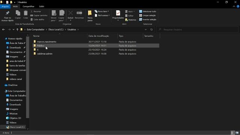Viewport: 240px width, 135px height.
Task: Click Disco Local (C:) in the address bar
Action: [56, 30]
